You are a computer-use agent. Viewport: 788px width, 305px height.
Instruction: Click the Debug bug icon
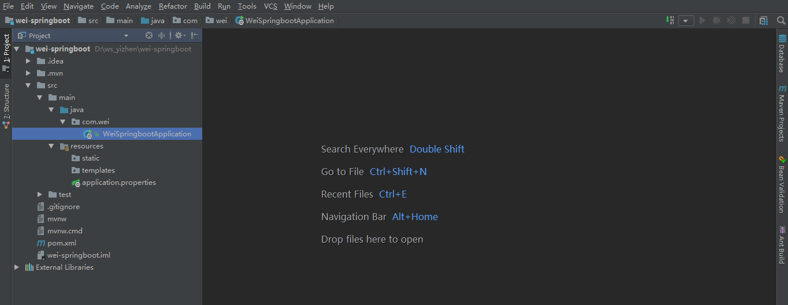(x=717, y=20)
